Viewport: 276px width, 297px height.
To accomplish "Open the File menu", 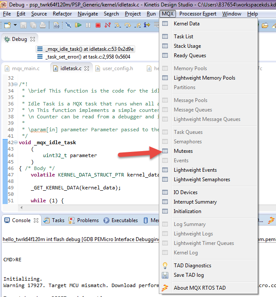I will [x=7, y=14].
